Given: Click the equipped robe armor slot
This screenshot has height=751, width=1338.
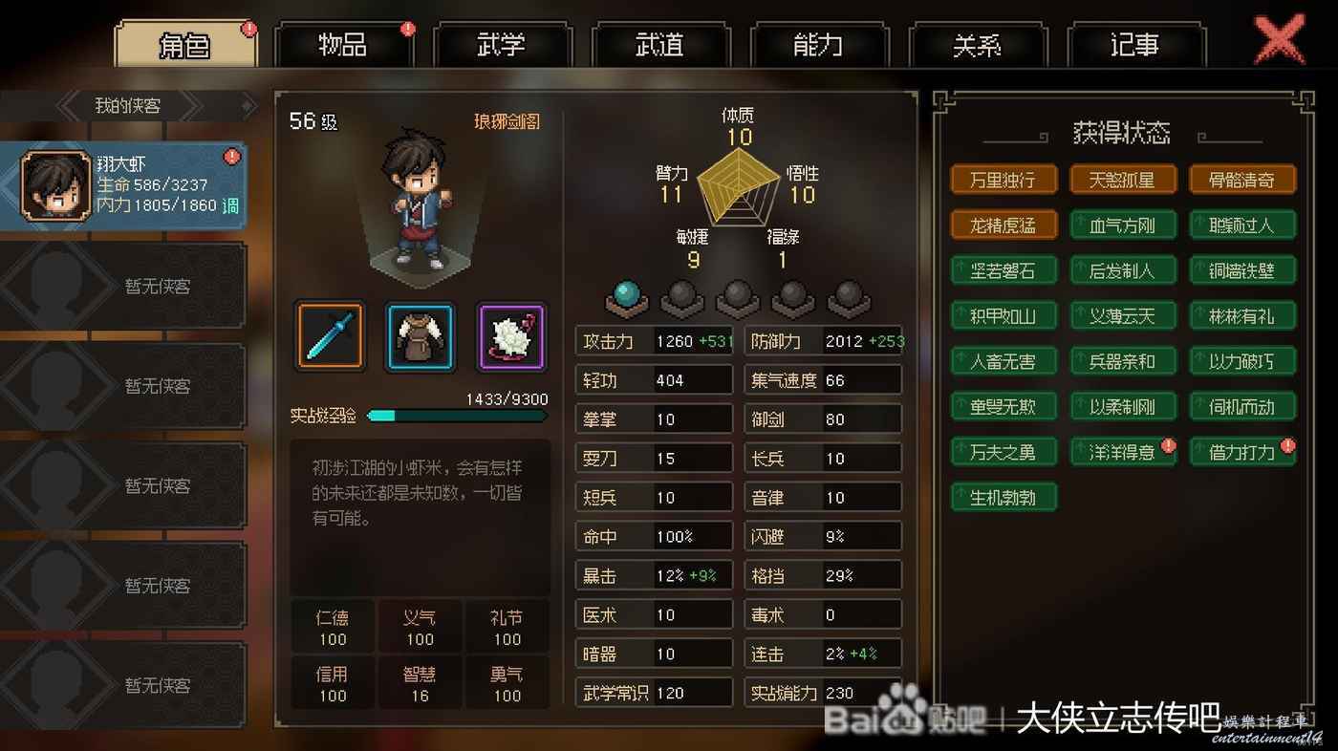Looking at the screenshot, I should click(x=421, y=336).
